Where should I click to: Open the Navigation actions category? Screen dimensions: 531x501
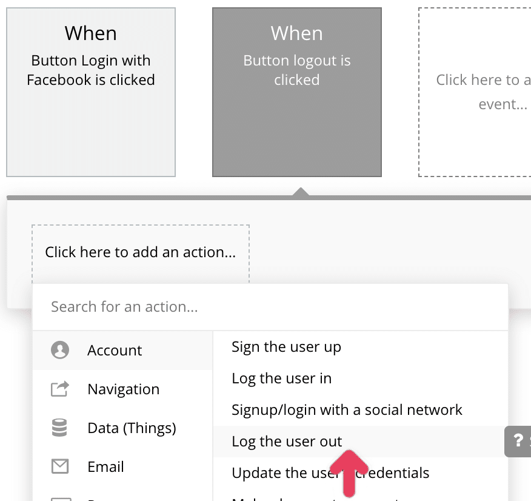pos(123,389)
